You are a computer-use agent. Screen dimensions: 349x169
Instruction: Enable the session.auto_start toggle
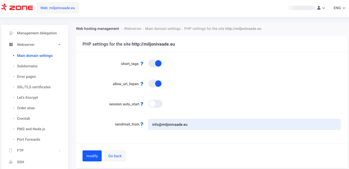click(x=155, y=104)
